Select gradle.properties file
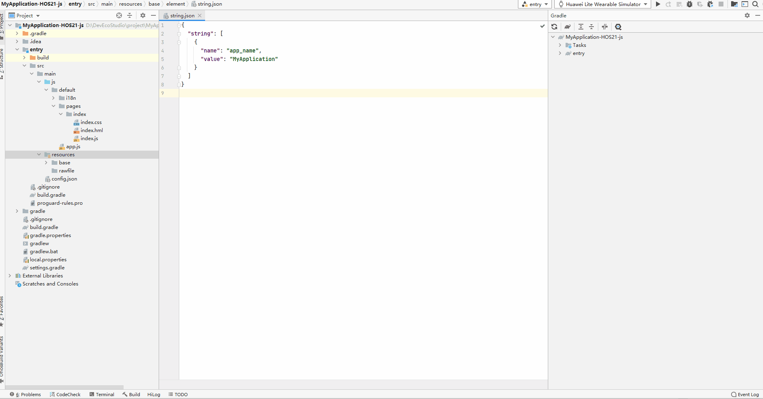The image size is (763, 399). tap(50, 235)
